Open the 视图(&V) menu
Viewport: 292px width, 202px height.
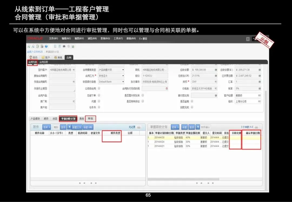coord(79,39)
